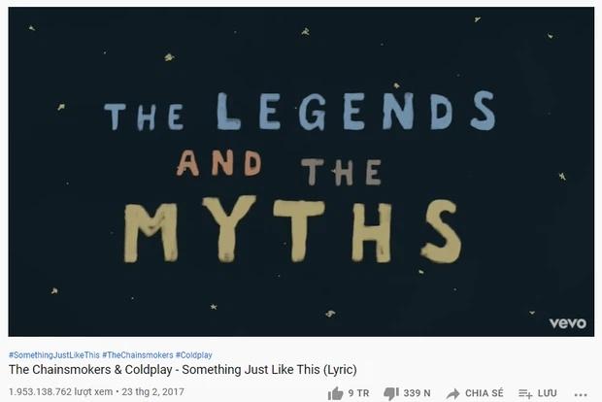Click the starry sky below the MYTHS lyric
The width and height of the screenshot is (602, 402).
coord(301,299)
